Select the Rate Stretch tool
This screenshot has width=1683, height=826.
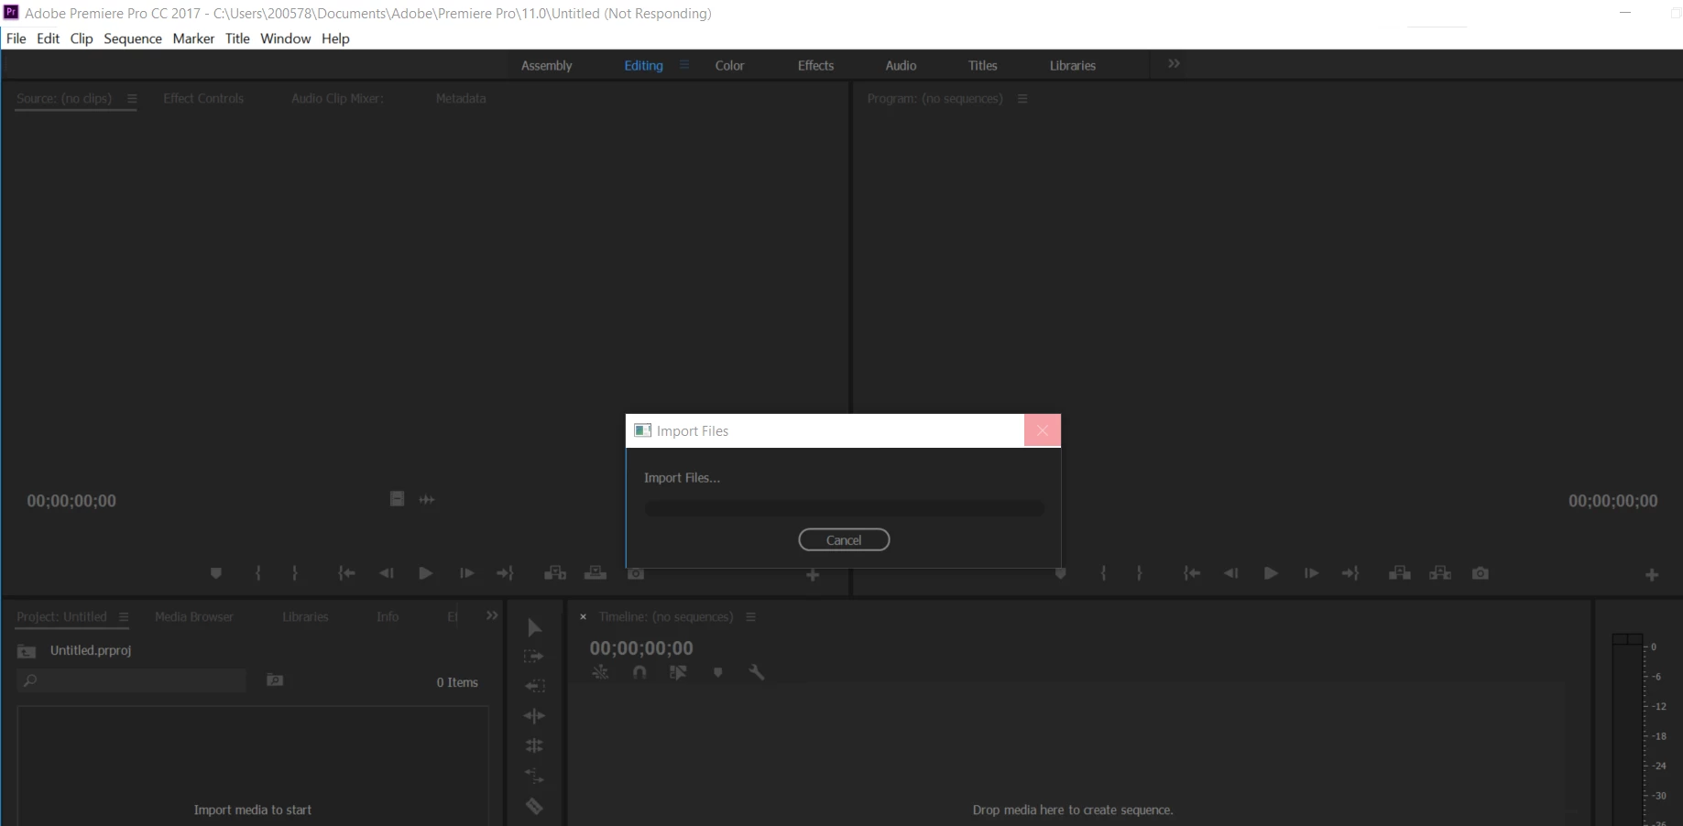(x=534, y=777)
